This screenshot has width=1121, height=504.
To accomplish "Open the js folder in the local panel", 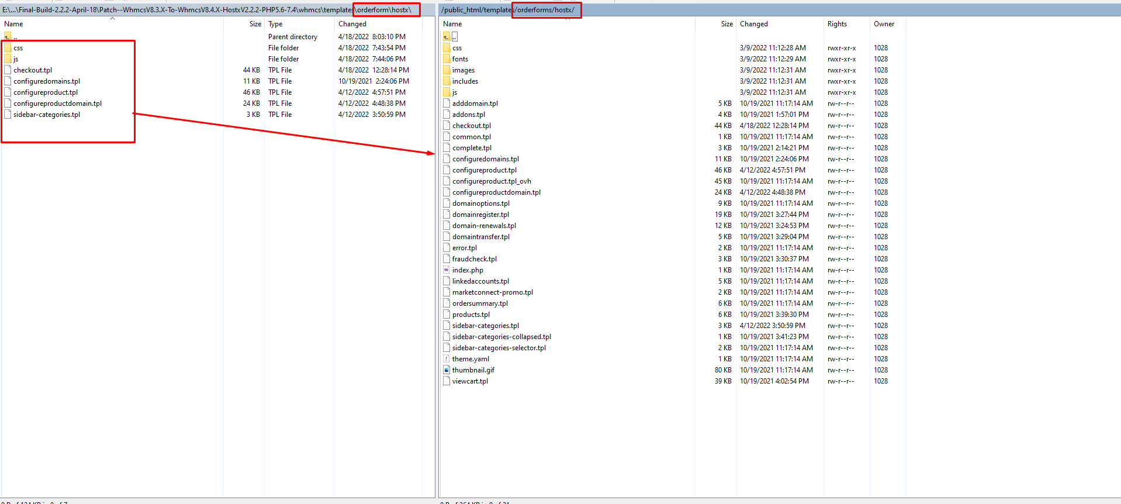I will (x=16, y=59).
